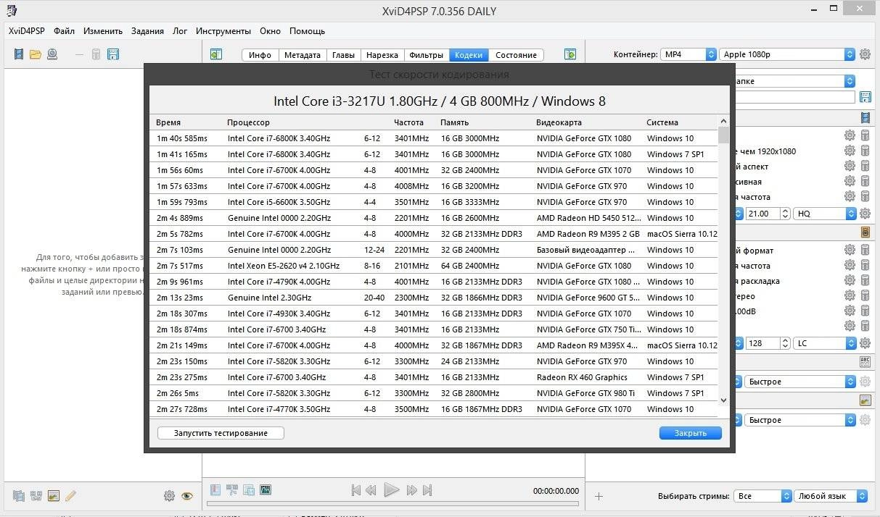Open folder icon in the top-left toolbar
Image resolution: width=880 pixels, height=517 pixels.
click(x=35, y=54)
